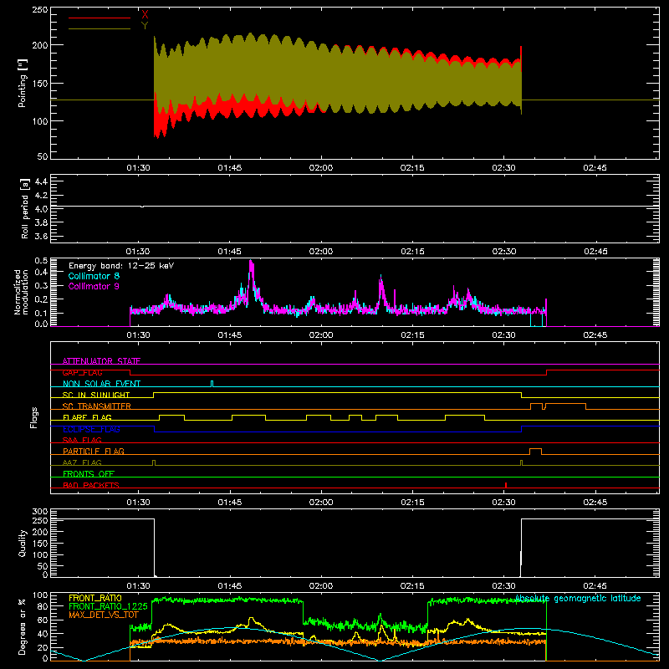Image resolution: width=669 pixels, height=669 pixels.
Task: Click the 250 value on Pointing axis
Action: [40, 9]
